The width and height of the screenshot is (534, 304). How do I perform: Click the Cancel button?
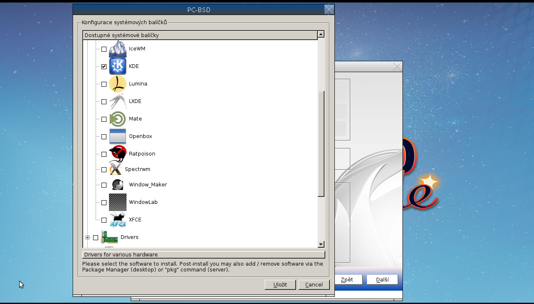tap(314, 284)
